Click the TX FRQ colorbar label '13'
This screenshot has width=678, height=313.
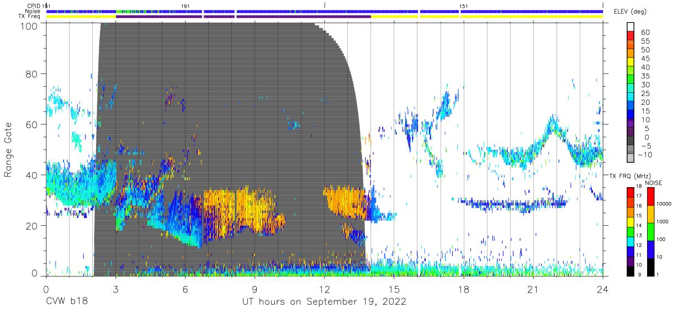tap(639, 236)
